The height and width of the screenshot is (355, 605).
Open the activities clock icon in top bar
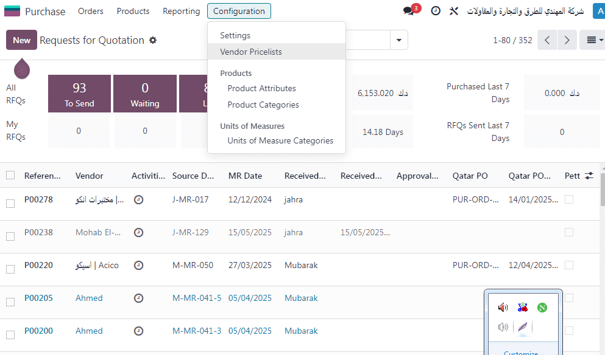coord(436,11)
